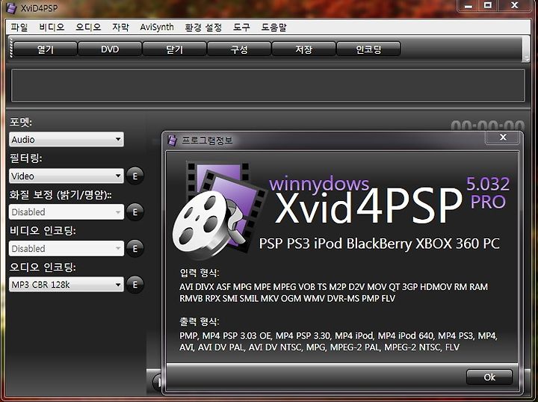Click the empty task list panel

268,85
